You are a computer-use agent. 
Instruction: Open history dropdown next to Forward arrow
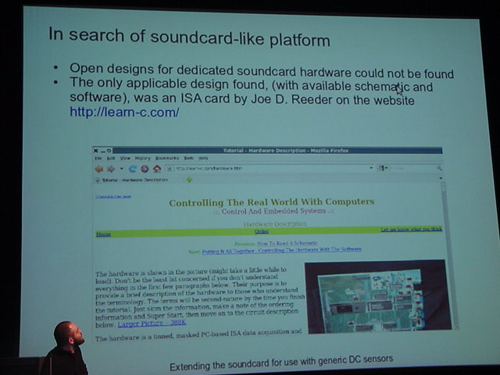click(x=122, y=169)
